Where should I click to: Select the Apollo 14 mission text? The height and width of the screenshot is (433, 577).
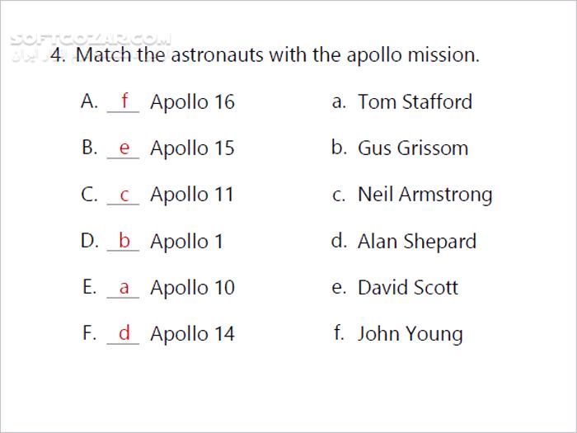(x=192, y=334)
